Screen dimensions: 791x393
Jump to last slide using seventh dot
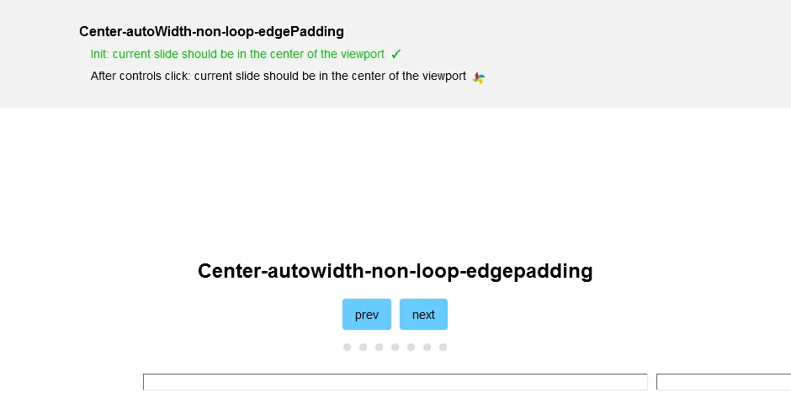click(443, 347)
